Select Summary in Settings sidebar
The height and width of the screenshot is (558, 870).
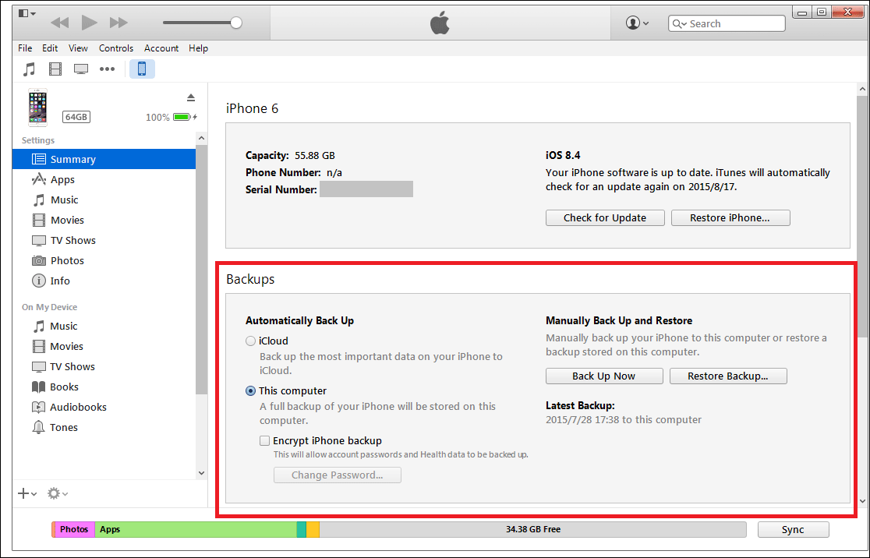coord(104,159)
